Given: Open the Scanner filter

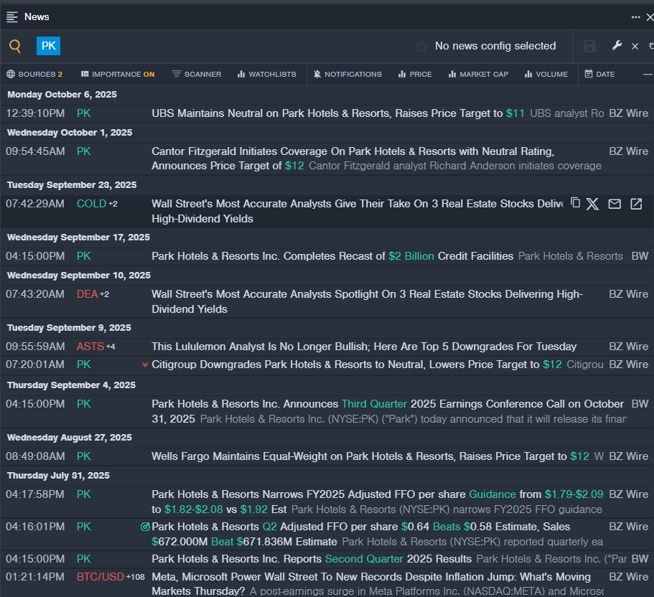Looking at the screenshot, I should pyautogui.click(x=197, y=74).
